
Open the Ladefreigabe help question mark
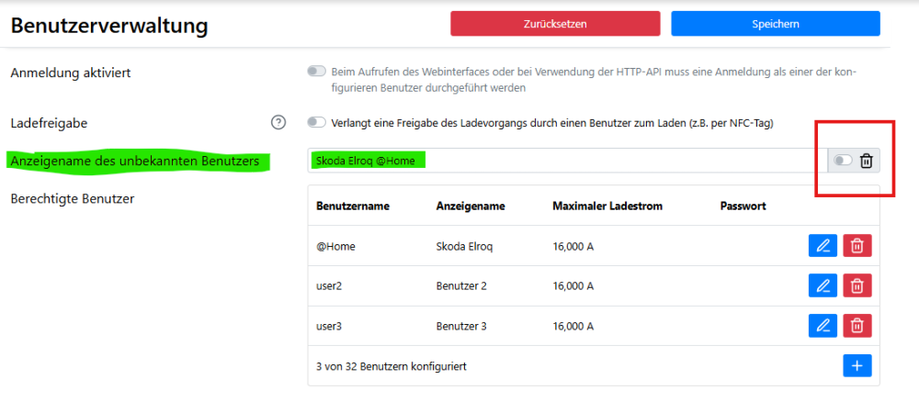click(x=278, y=122)
